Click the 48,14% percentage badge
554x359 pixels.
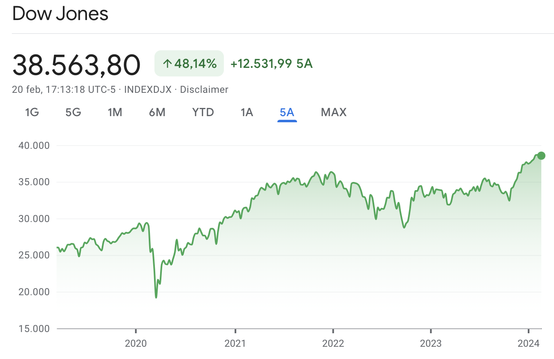(x=189, y=63)
